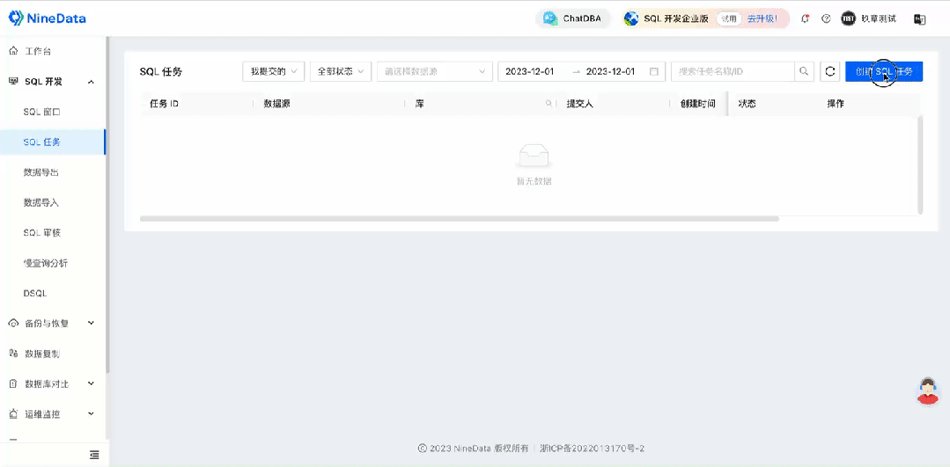The width and height of the screenshot is (950, 467).
Task: Click the NineData logo
Action: point(47,18)
